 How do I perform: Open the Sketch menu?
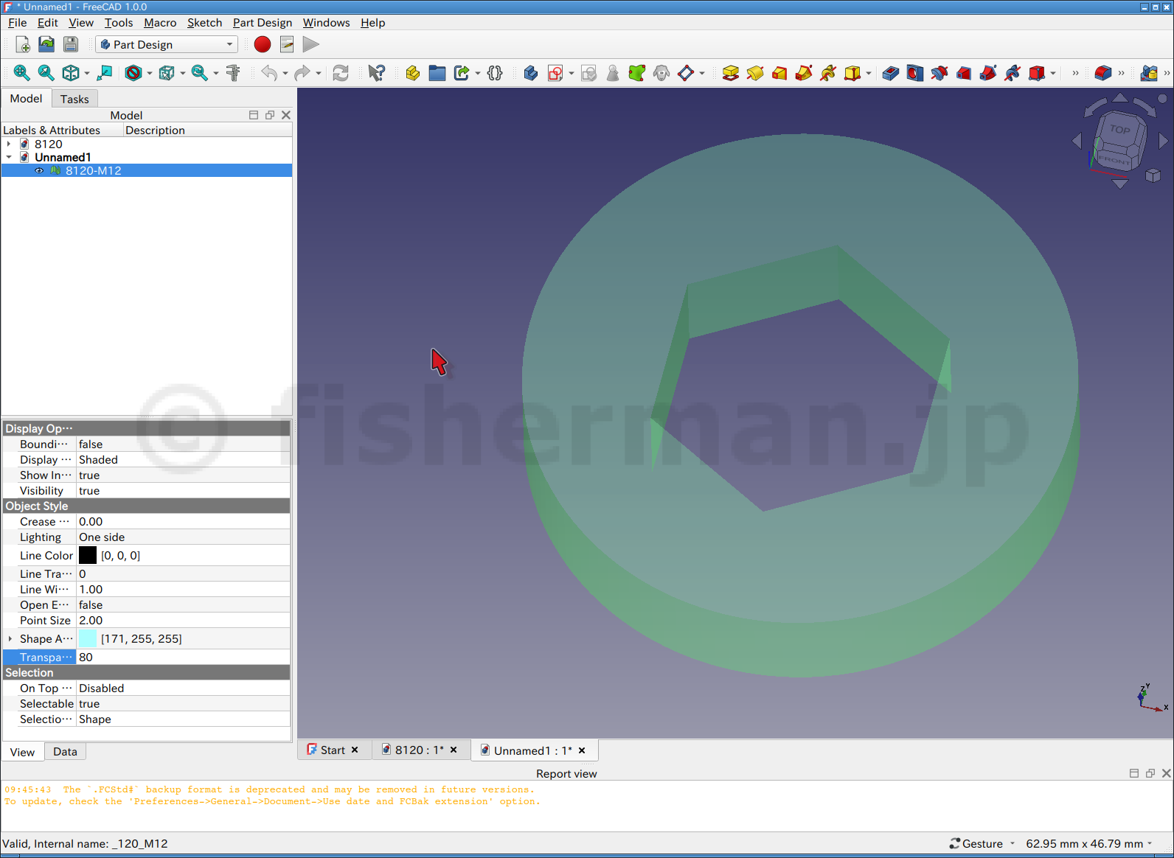tap(204, 23)
